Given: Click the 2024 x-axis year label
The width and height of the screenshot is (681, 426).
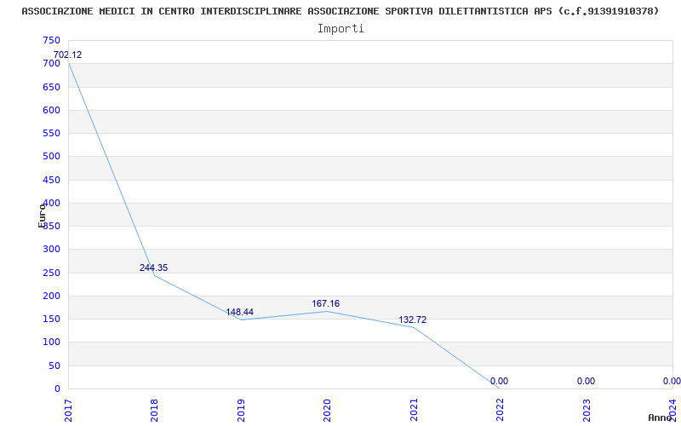Looking at the screenshot, I should click(672, 411).
